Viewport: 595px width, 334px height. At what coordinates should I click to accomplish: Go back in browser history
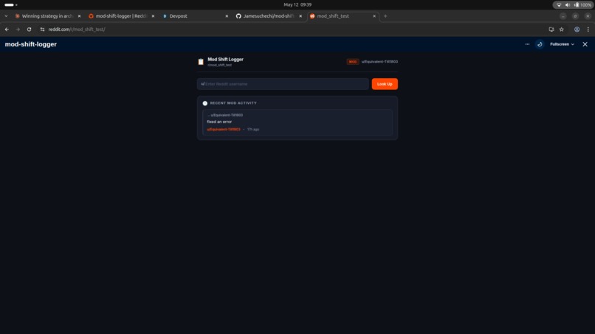click(7, 29)
